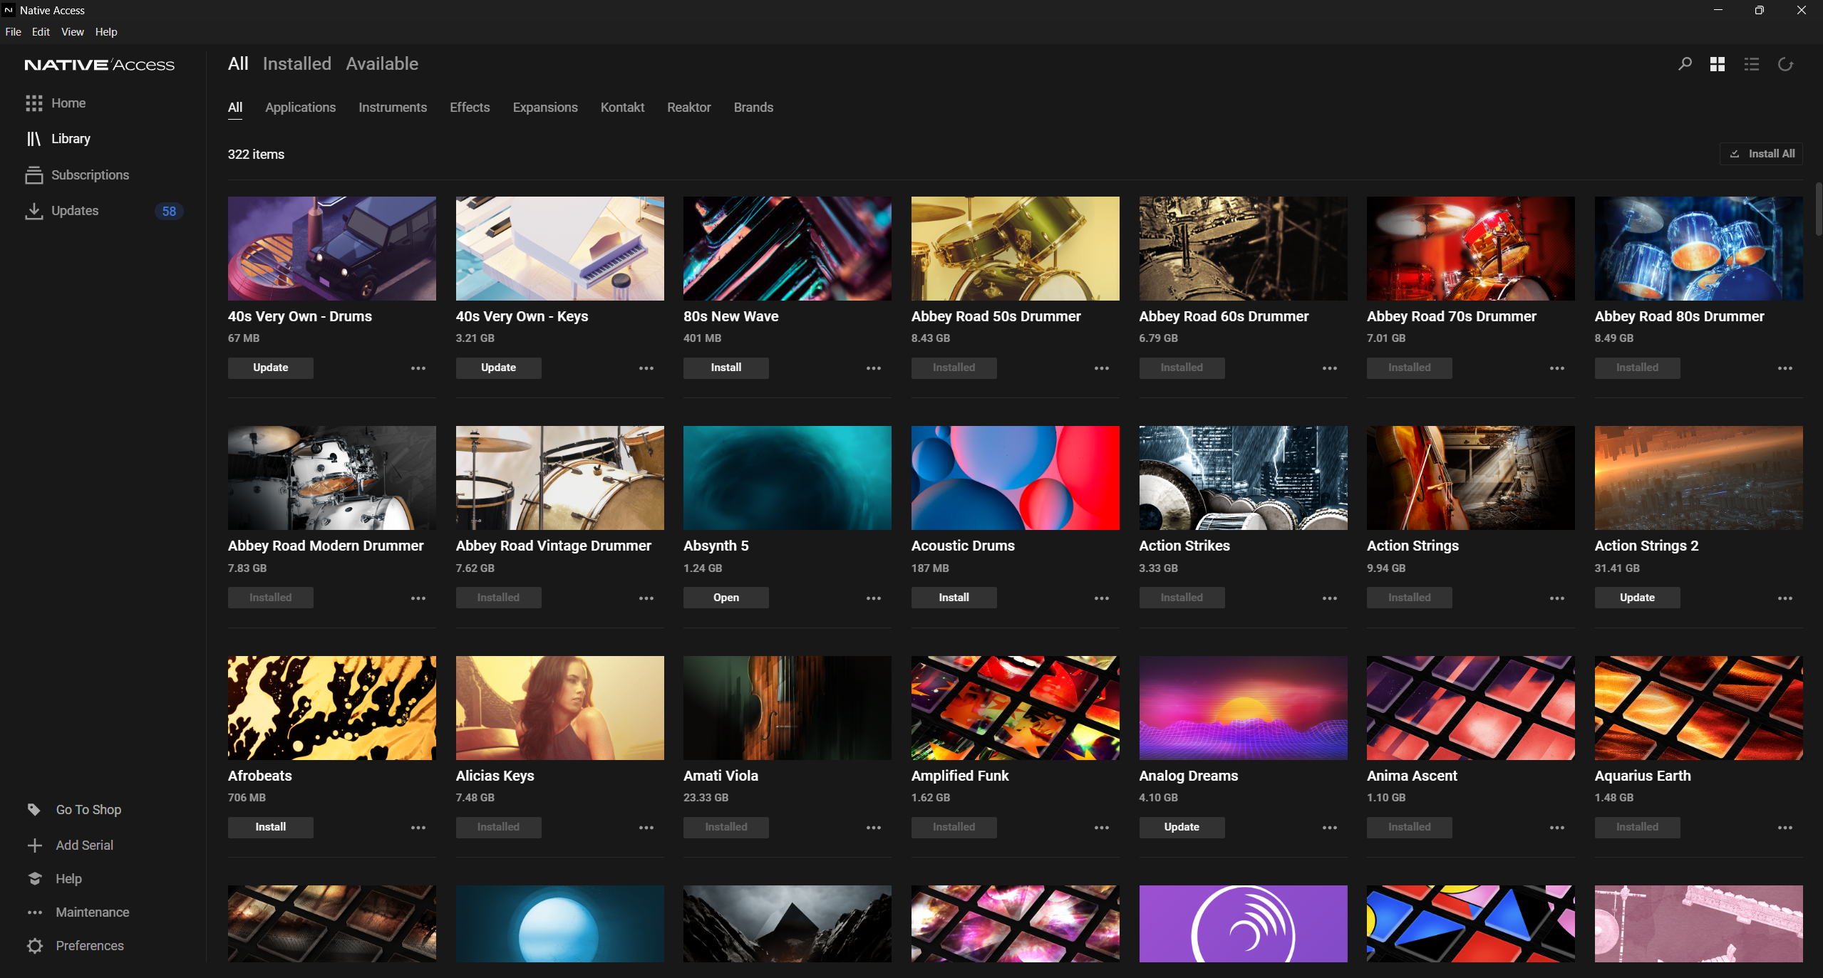This screenshot has height=978, width=1823.
Task: Open more options for Aquarius Earth
Action: tap(1785, 828)
